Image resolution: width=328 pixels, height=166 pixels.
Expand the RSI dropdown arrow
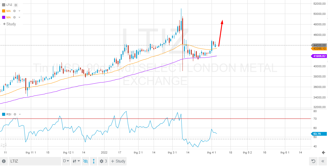(20, 114)
